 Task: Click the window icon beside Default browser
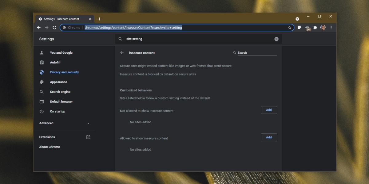point(42,102)
